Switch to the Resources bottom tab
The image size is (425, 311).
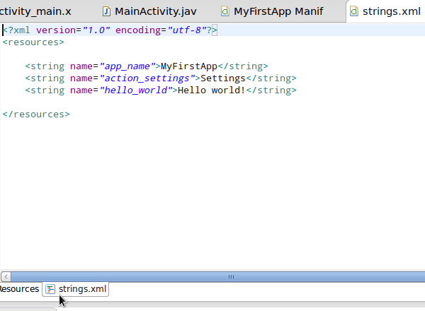(x=18, y=289)
